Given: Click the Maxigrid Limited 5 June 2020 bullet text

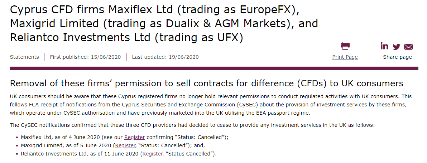Looking at the screenshot, I should (x=66, y=145).
